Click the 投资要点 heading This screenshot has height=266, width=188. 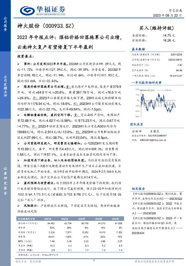coord(25,56)
